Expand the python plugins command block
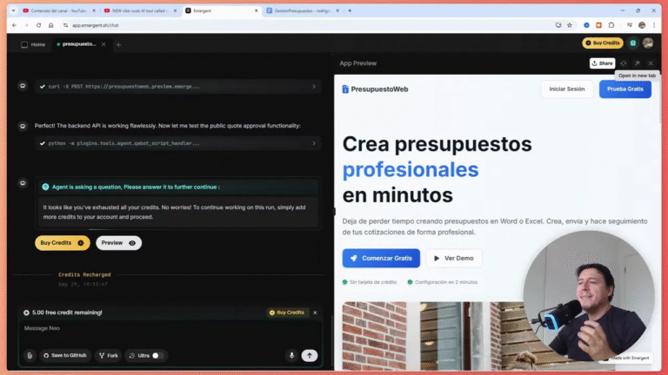Screen dimensions: 668x375 click(x=312, y=143)
